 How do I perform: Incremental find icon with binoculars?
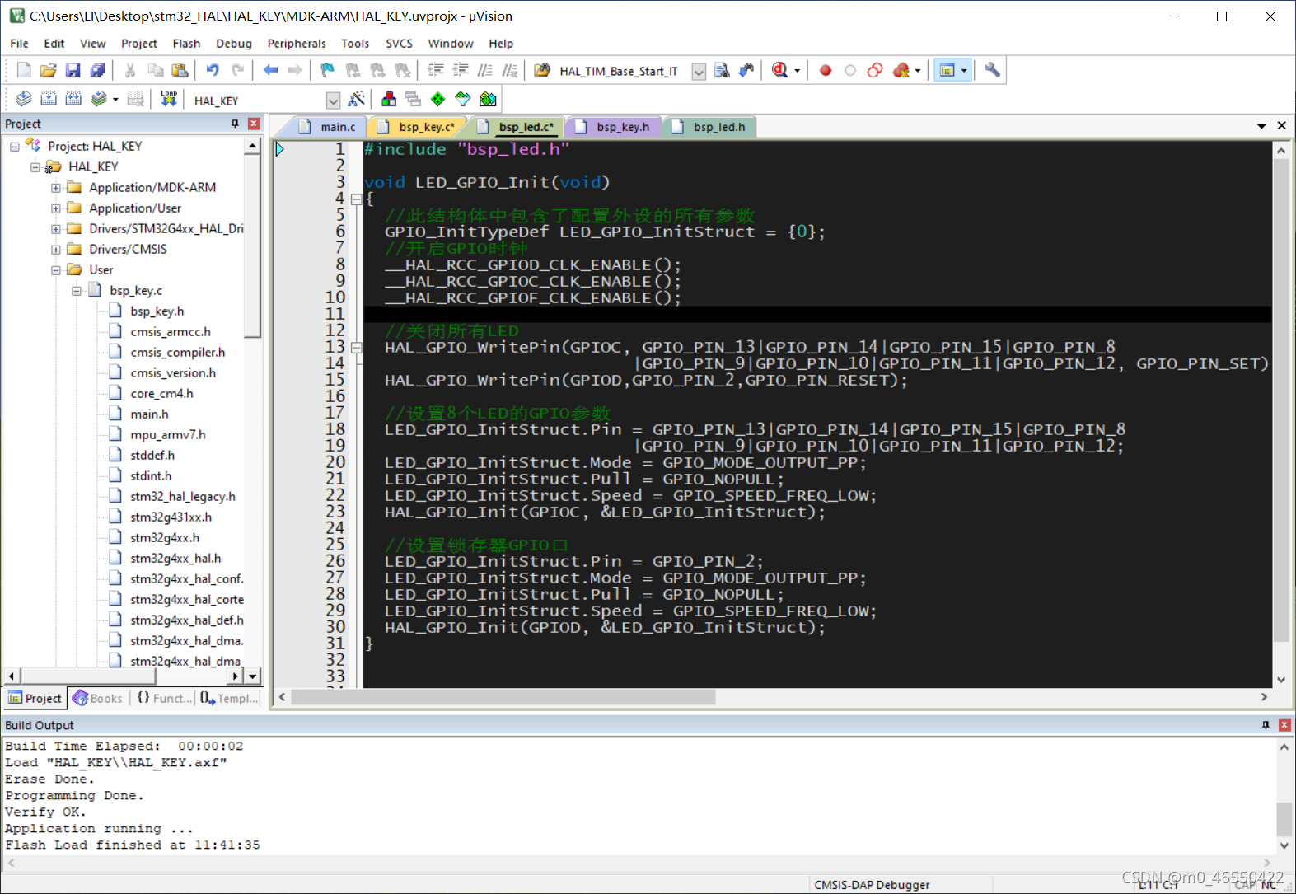click(x=746, y=70)
